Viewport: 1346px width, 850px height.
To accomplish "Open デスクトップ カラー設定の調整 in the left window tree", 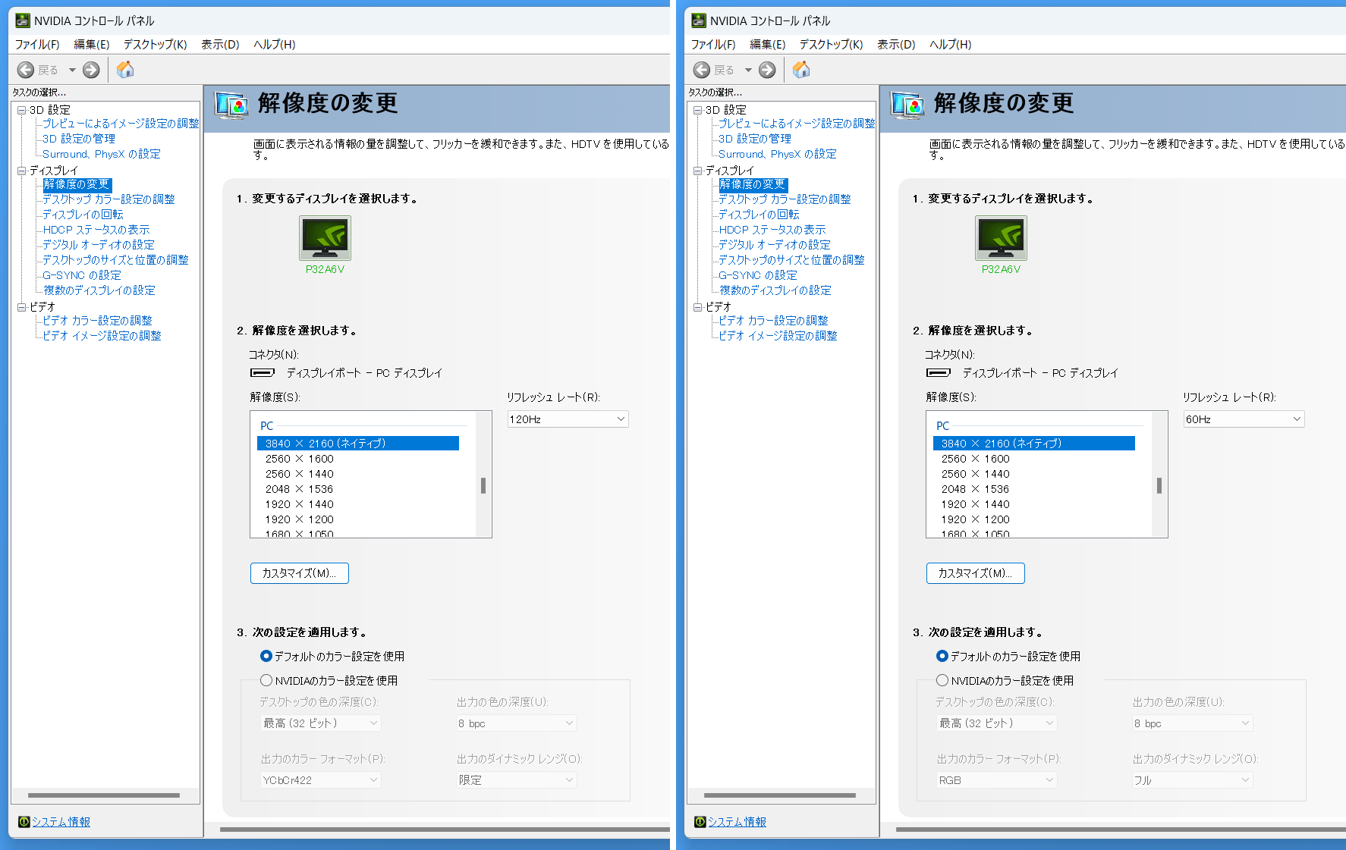I will [108, 199].
